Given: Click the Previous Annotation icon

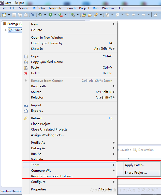Looking at the screenshot, I should (117, 15).
